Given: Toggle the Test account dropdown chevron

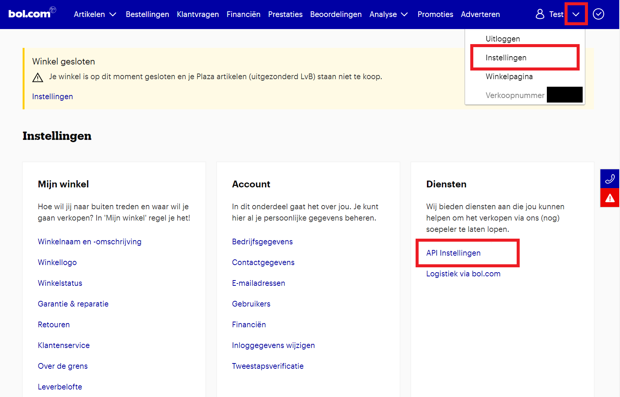Looking at the screenshot, I should pos(576,14).
